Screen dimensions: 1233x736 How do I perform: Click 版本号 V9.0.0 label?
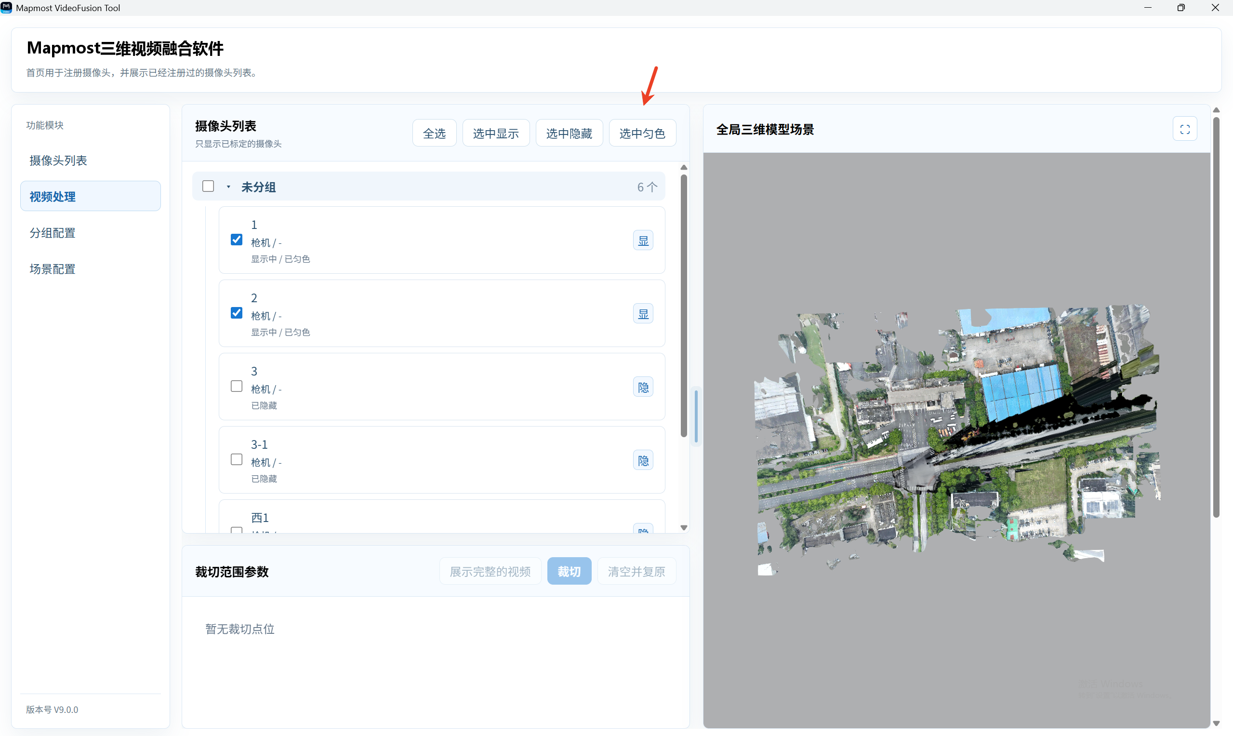click(52, 709)
